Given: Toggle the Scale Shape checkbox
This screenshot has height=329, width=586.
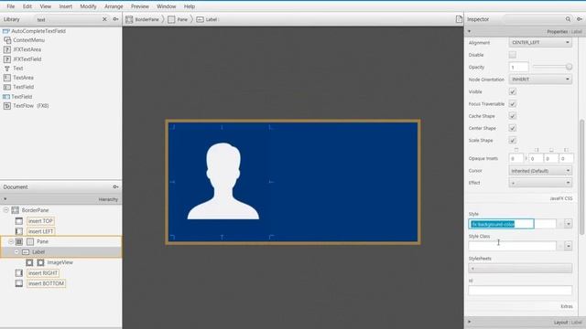Looking at the screenshot, I should coord(513,140).
